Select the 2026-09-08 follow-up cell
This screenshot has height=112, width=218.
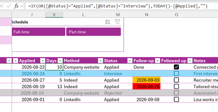[147, 100]
